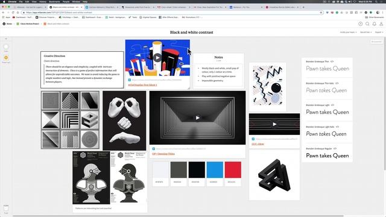Screen dimensions: 386x217
Task: Play the dark striped video
Action: point(274,124)
